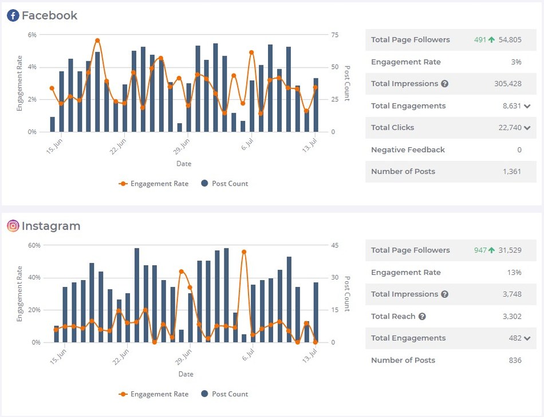
Task: Select Instagram reach value 3,302
Action: [x=512, y=316]
